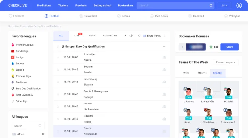Click stadium icon in Bosnia–Portugal row
This screenshot has width=248, height=138.
point(164,94)
